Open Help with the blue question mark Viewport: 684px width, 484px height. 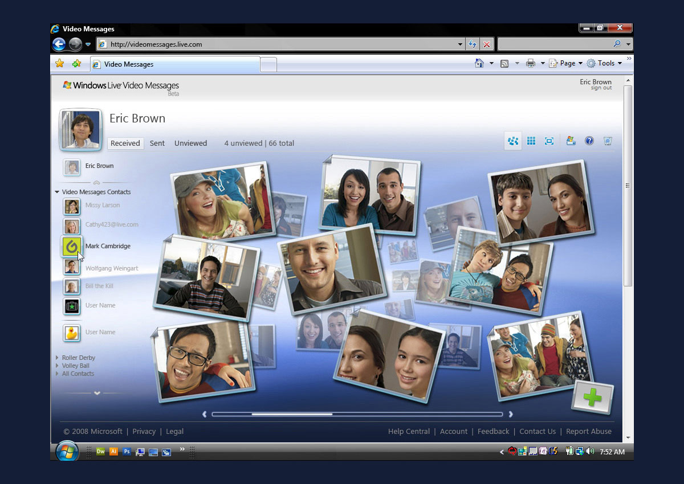point(589,141)
